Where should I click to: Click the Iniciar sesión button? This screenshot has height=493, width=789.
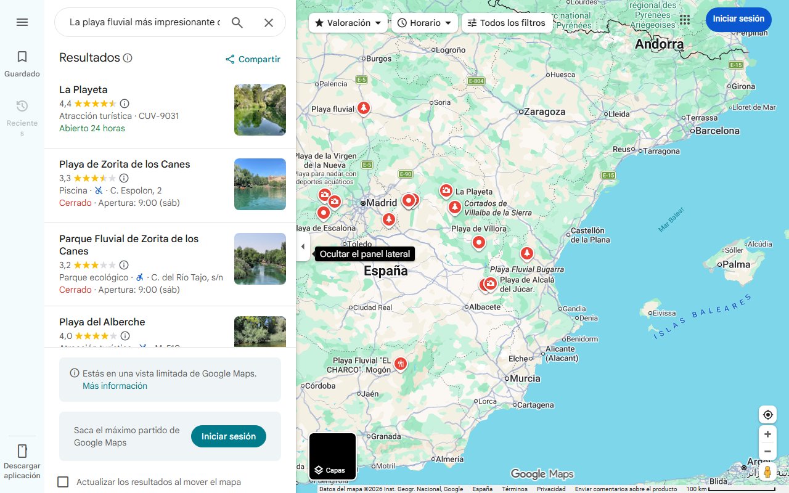tap(738, 19)
